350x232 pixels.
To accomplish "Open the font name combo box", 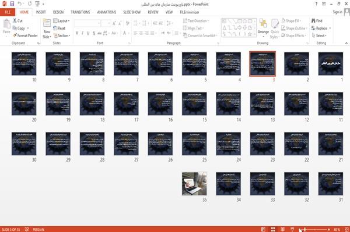I will pyautogui.click(x=87, y=23).
